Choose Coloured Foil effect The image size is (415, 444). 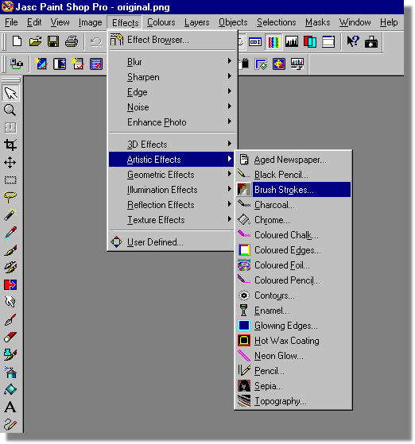coord(293,265)
